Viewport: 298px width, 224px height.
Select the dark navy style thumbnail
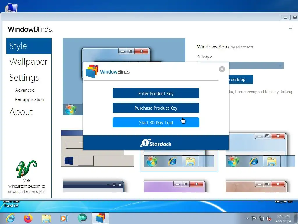tap(93, 187)
